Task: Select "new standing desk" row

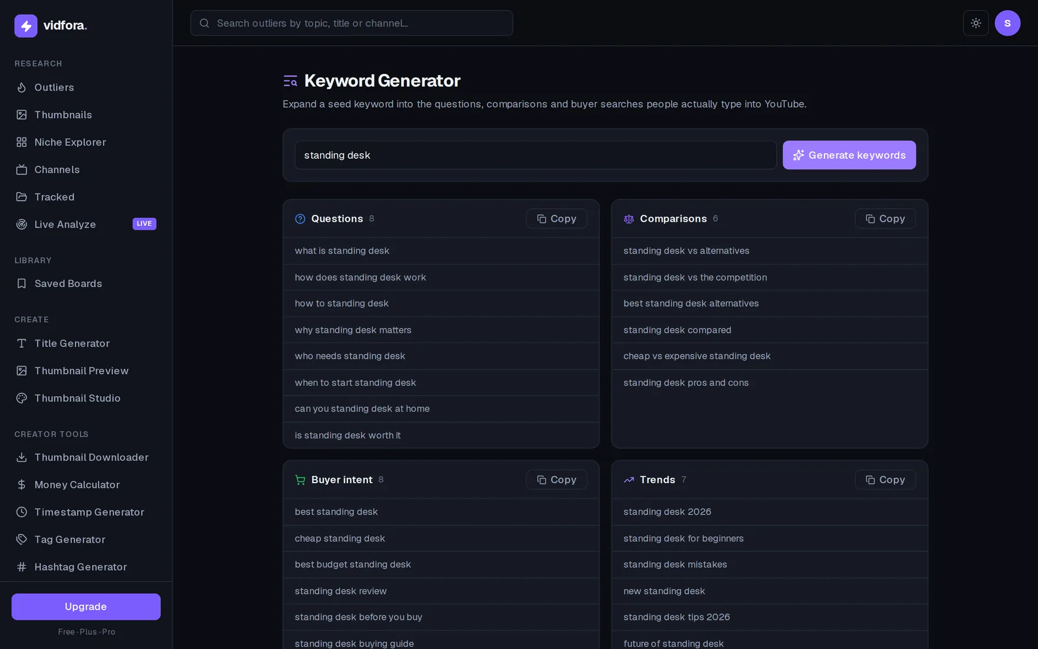Action: [770, 591]
